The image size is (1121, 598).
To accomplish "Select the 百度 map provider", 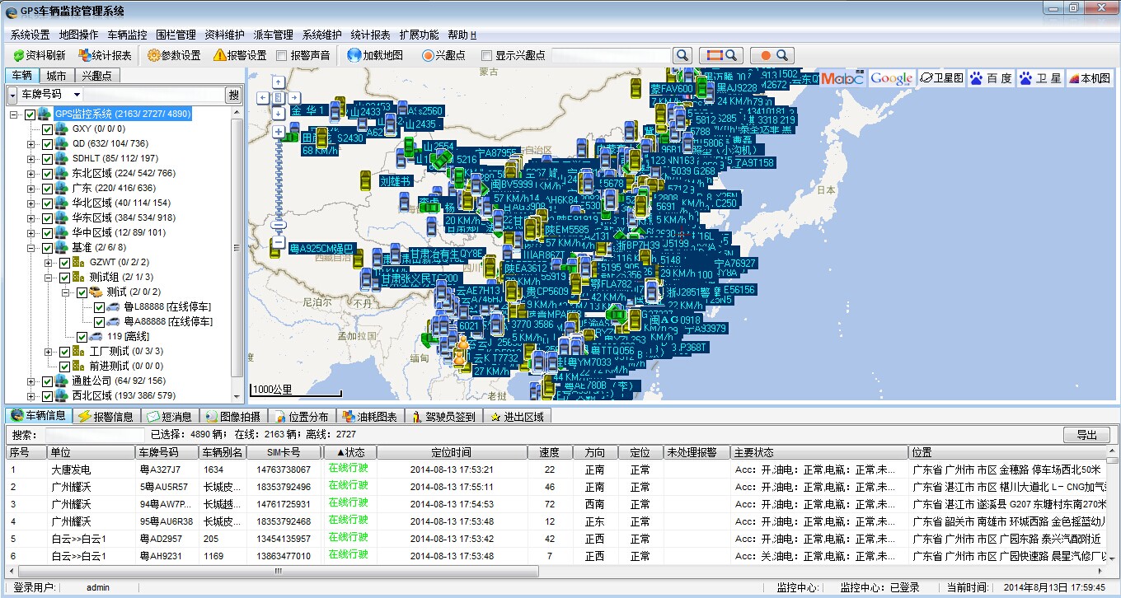I will pyautogui.click(x=991, y=78).
